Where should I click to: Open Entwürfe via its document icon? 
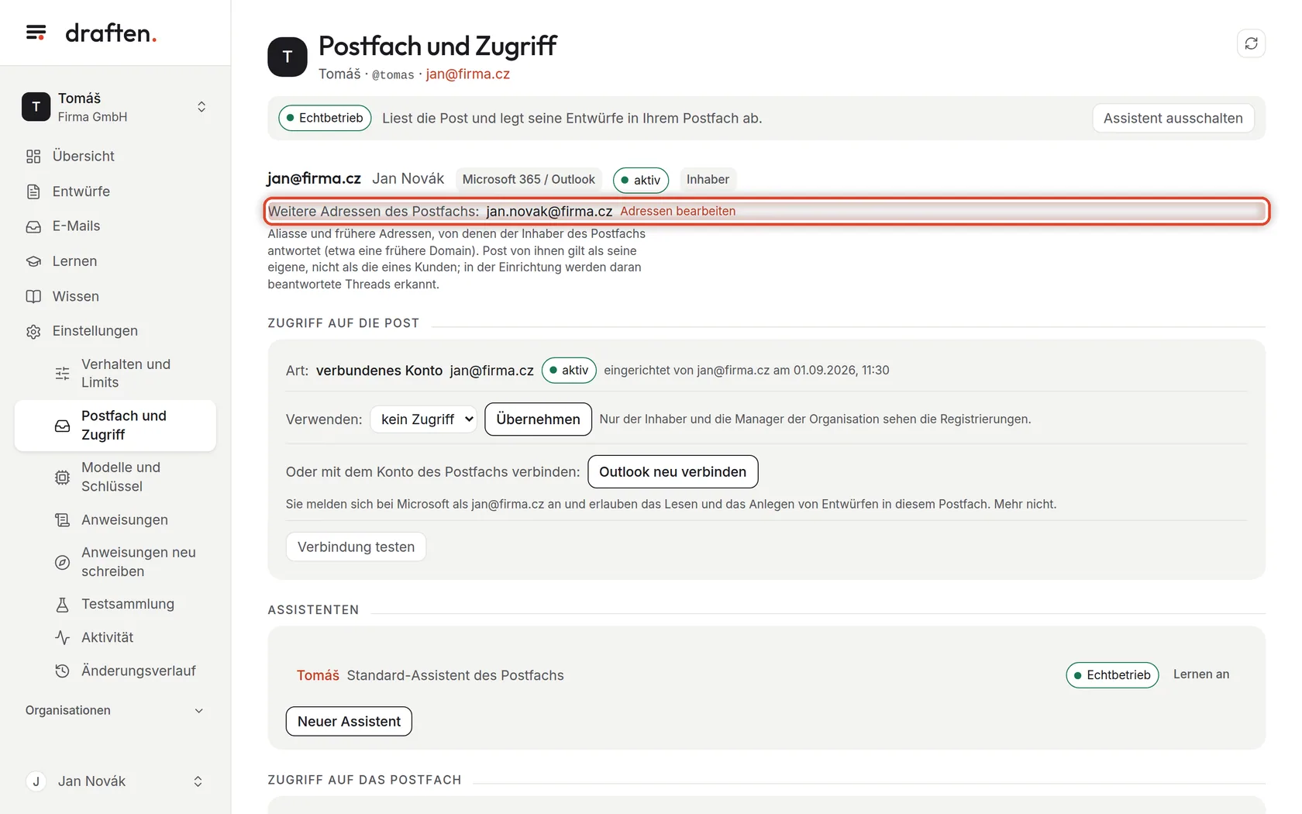[33, 191]
